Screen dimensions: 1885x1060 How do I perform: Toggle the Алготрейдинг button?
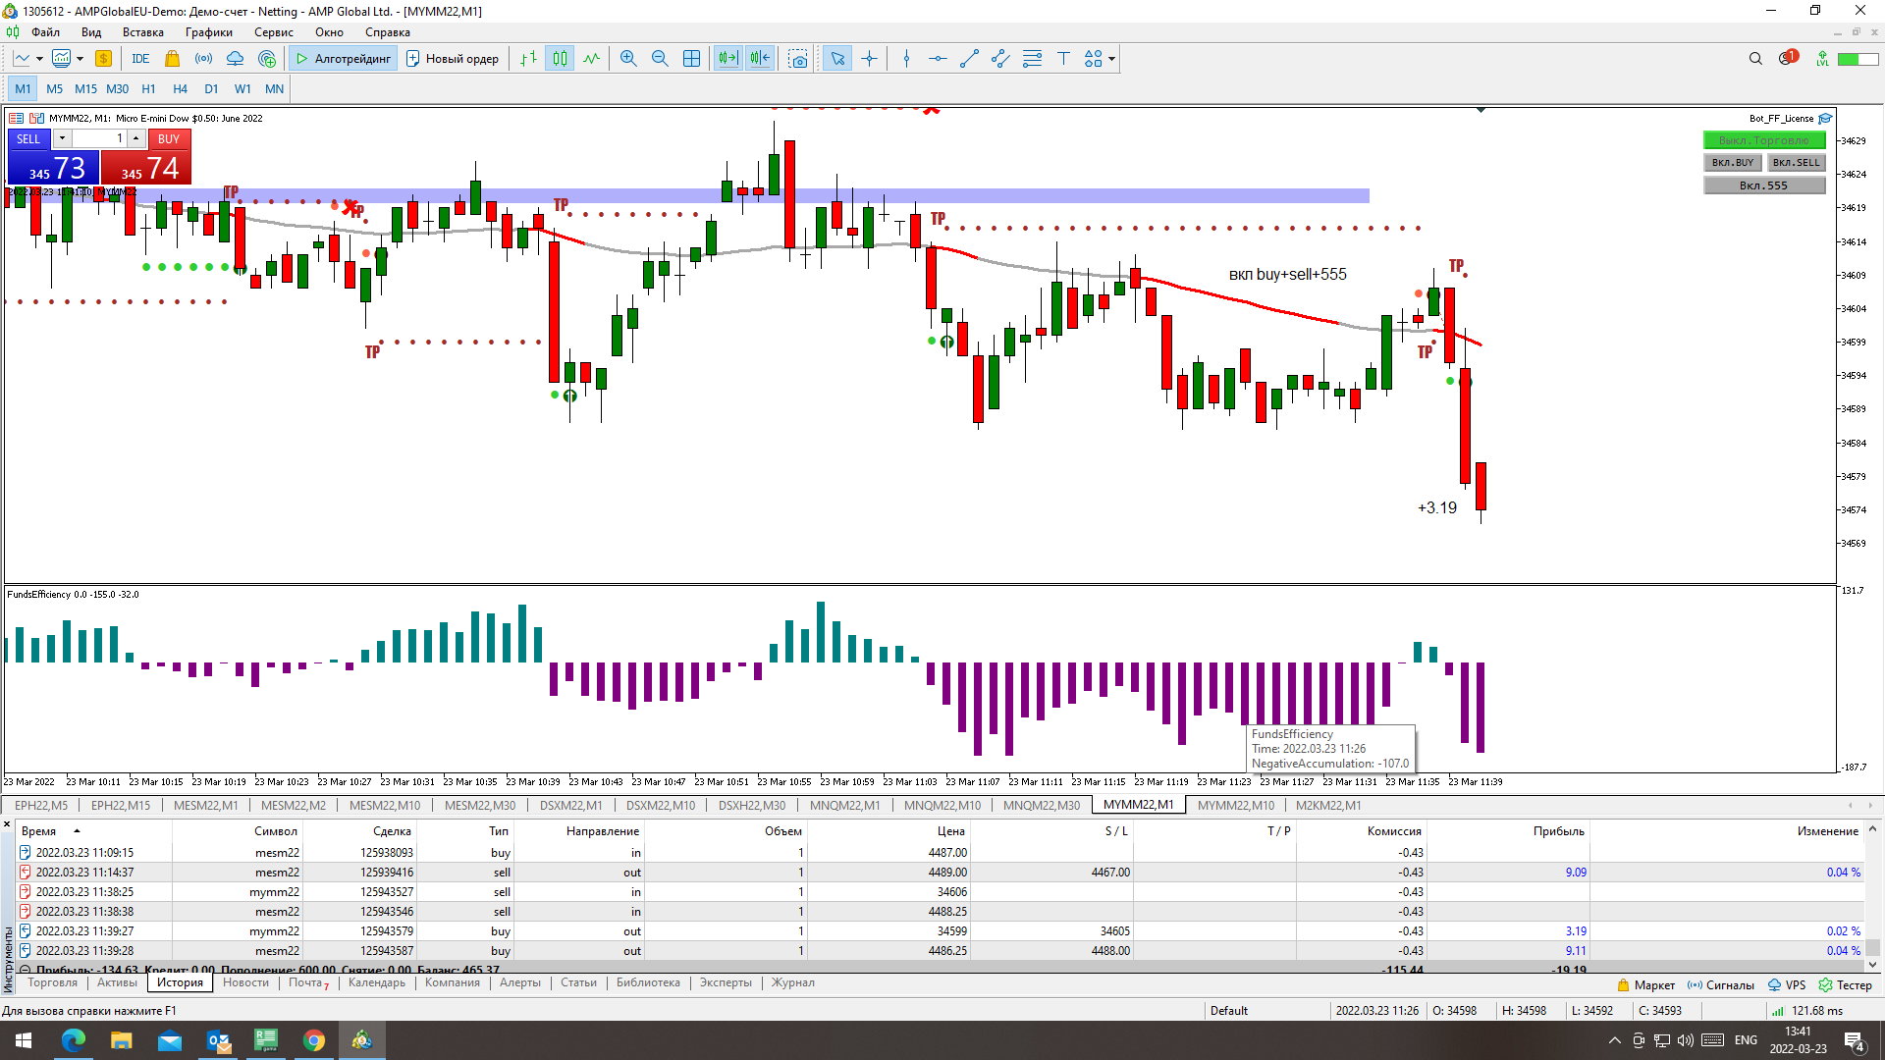pyautogui.click(x=343, y=59)
